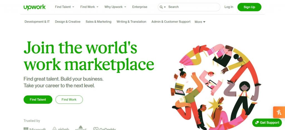Click the Microsoft logo under Trusted by
The image size is (285, 130).
click(x=35, y=129)
